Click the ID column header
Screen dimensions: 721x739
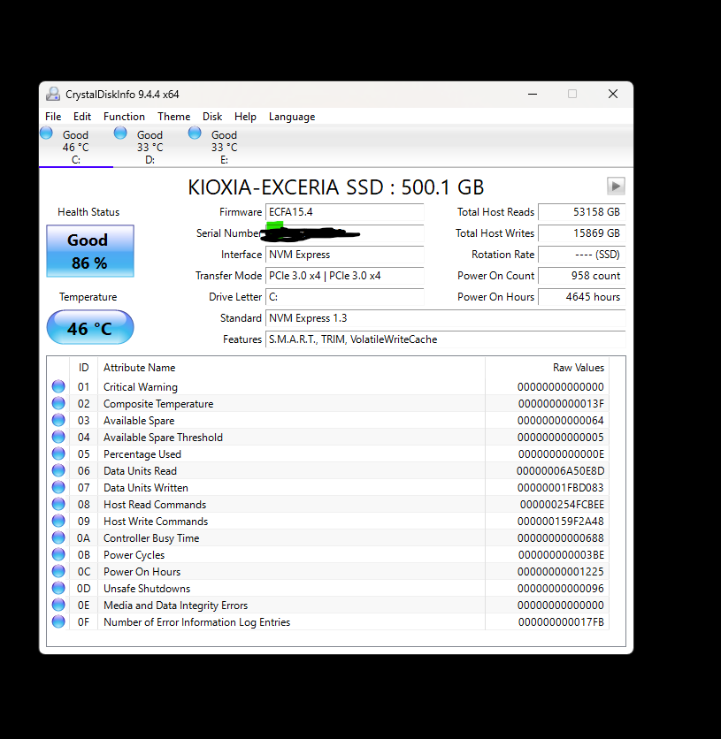83,368
